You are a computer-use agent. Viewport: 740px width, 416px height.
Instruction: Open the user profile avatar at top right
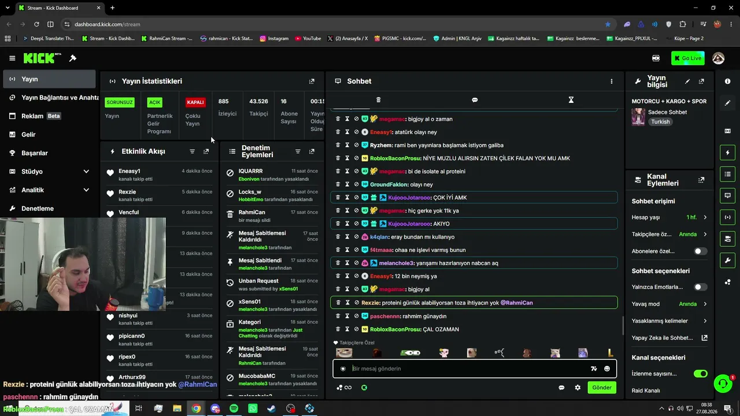(x=718, y=58)
